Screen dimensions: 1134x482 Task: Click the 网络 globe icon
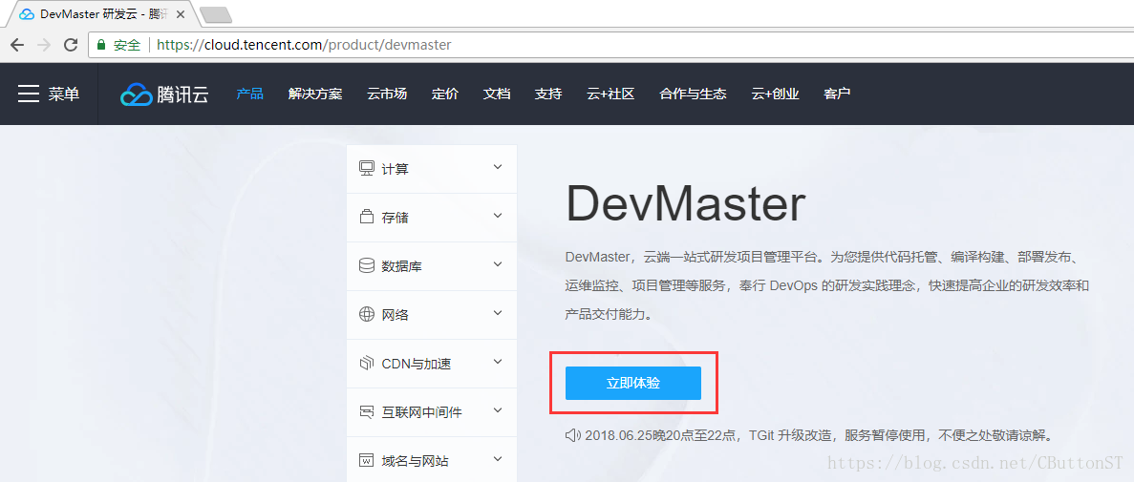367,314
